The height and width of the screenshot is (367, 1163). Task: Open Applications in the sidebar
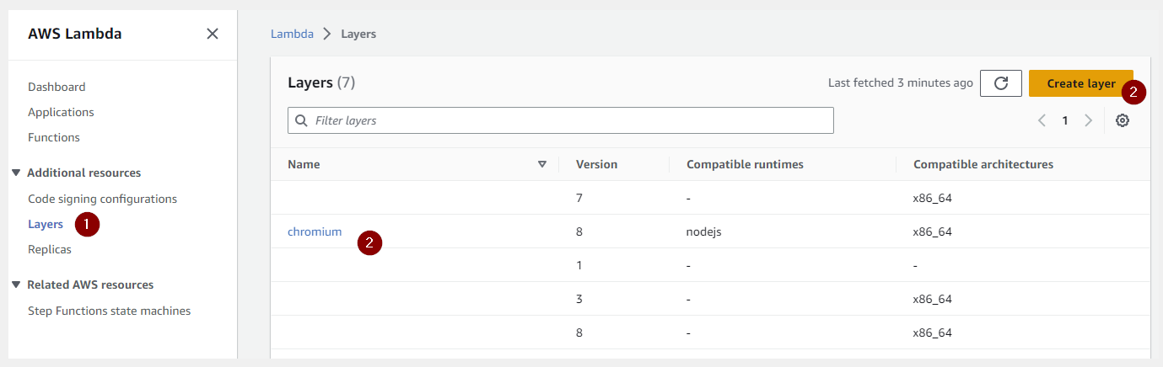(x=61, y=112)
